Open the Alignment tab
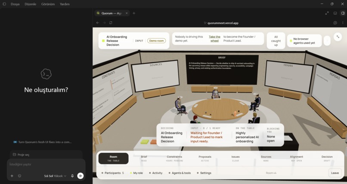The width and height of the screenshot is (347, 184). click(297, 158)
